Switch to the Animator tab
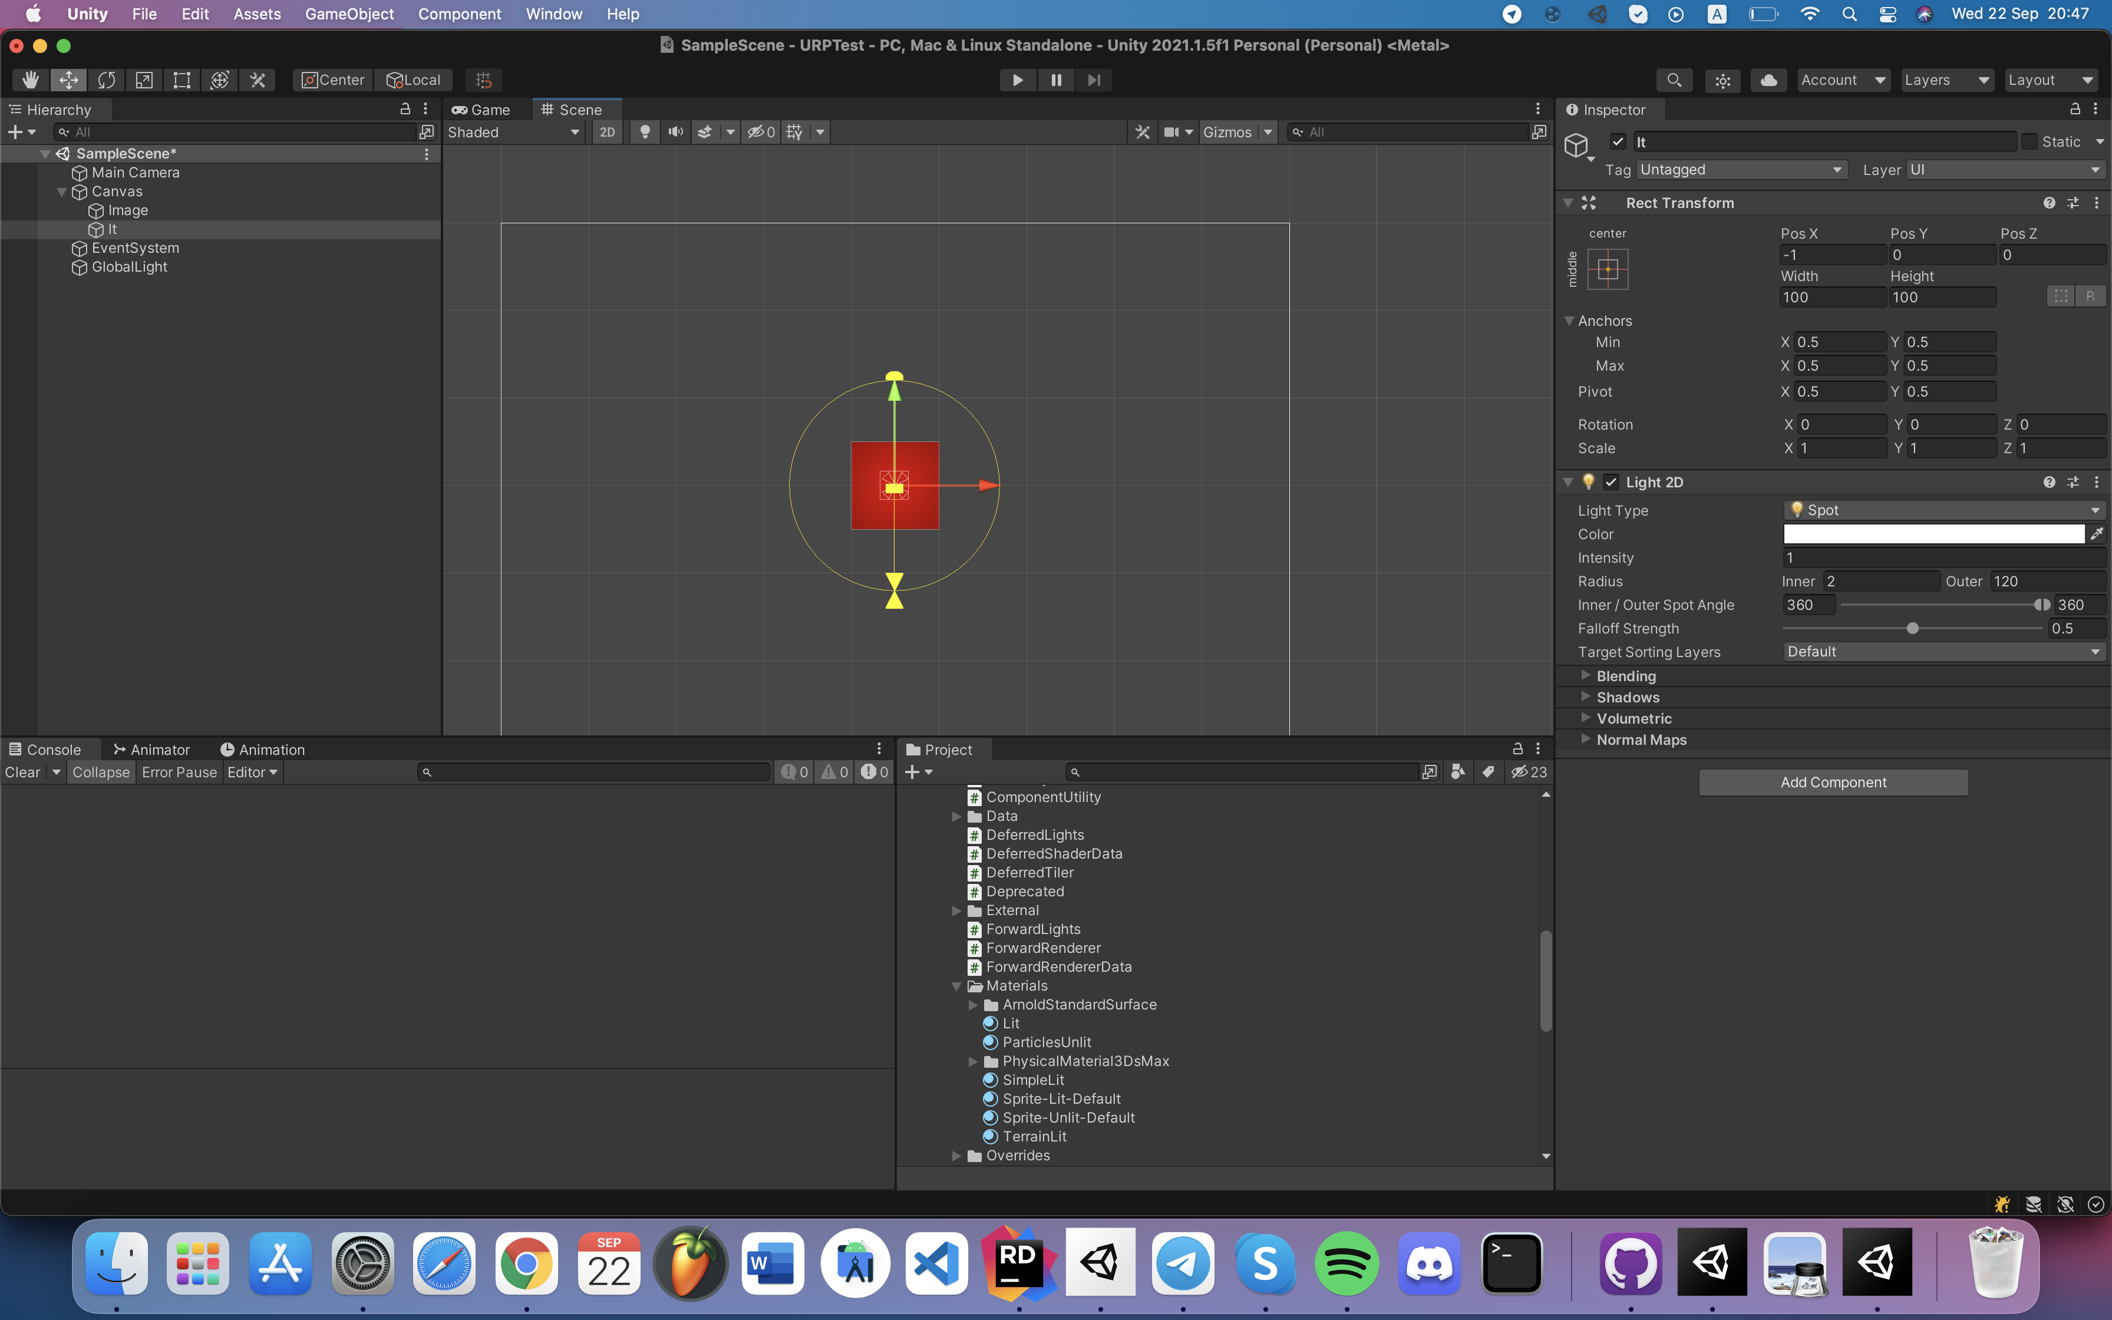Image resolution: width=2112 pixels, height=1320 pixels. [152, 749]
